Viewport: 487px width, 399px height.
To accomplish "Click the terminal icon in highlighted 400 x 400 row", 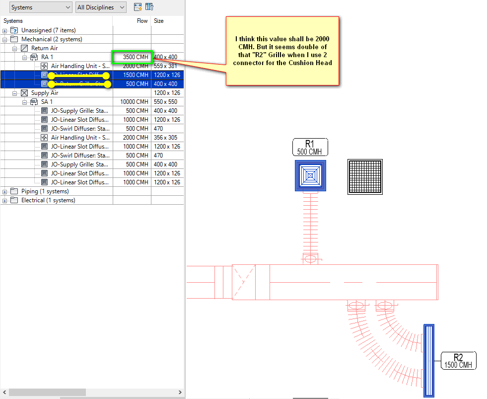I will 44,84.
